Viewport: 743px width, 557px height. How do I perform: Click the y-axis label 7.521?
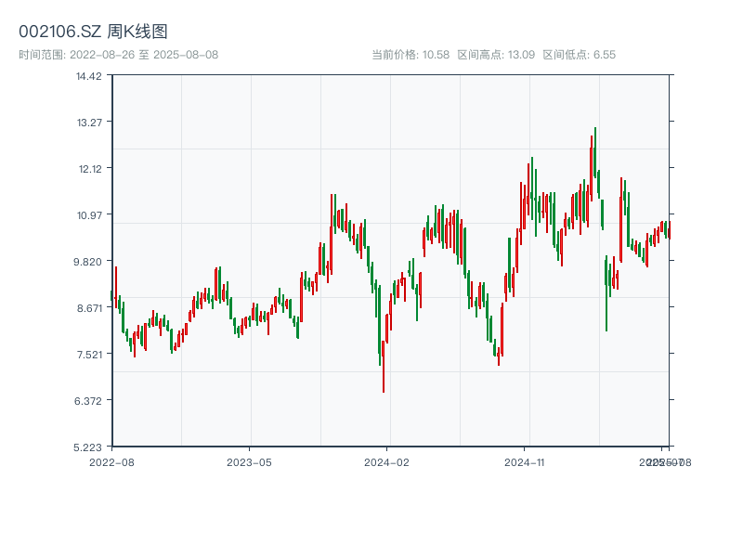89,355
